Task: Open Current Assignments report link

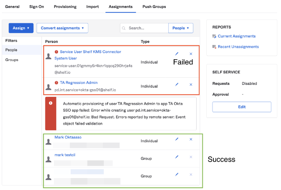Action: click(236, 36)
